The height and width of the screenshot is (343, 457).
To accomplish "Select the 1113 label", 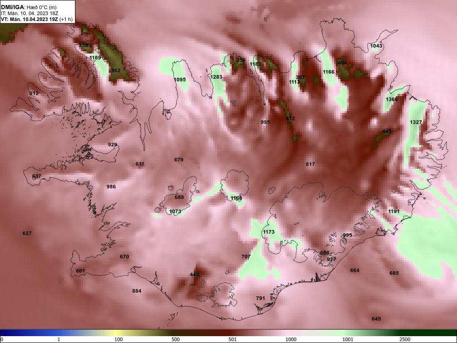I will pos(294,82).
